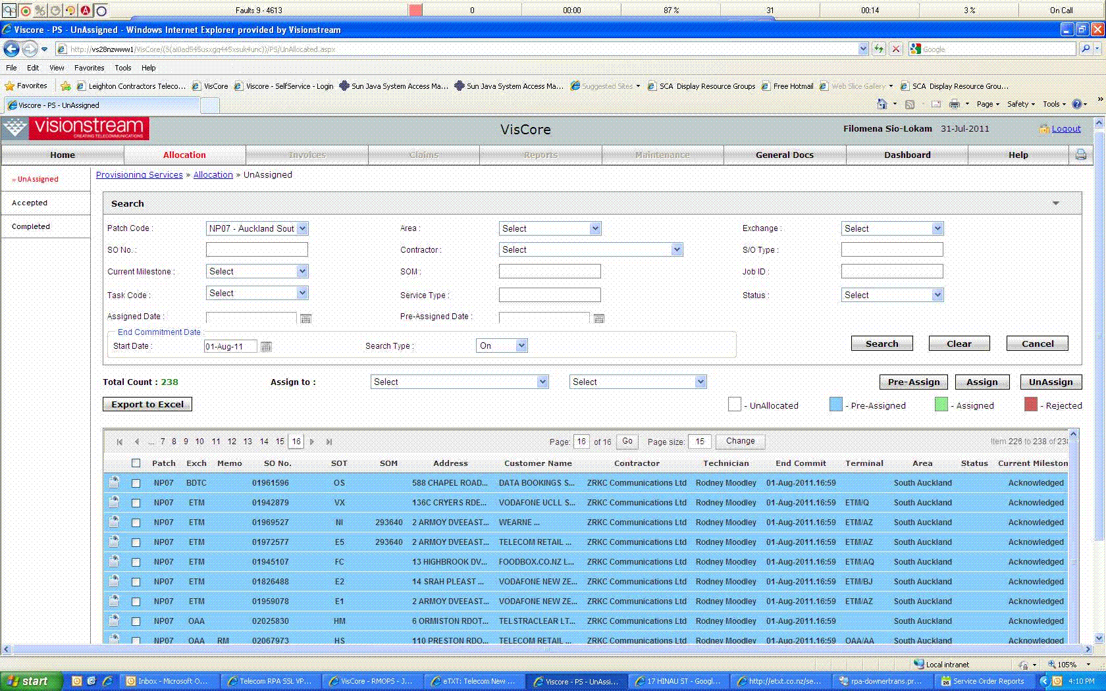1106x691 pixels.
Task: Switch to the Dashboard tab
Action: click(x=907, y=155)
